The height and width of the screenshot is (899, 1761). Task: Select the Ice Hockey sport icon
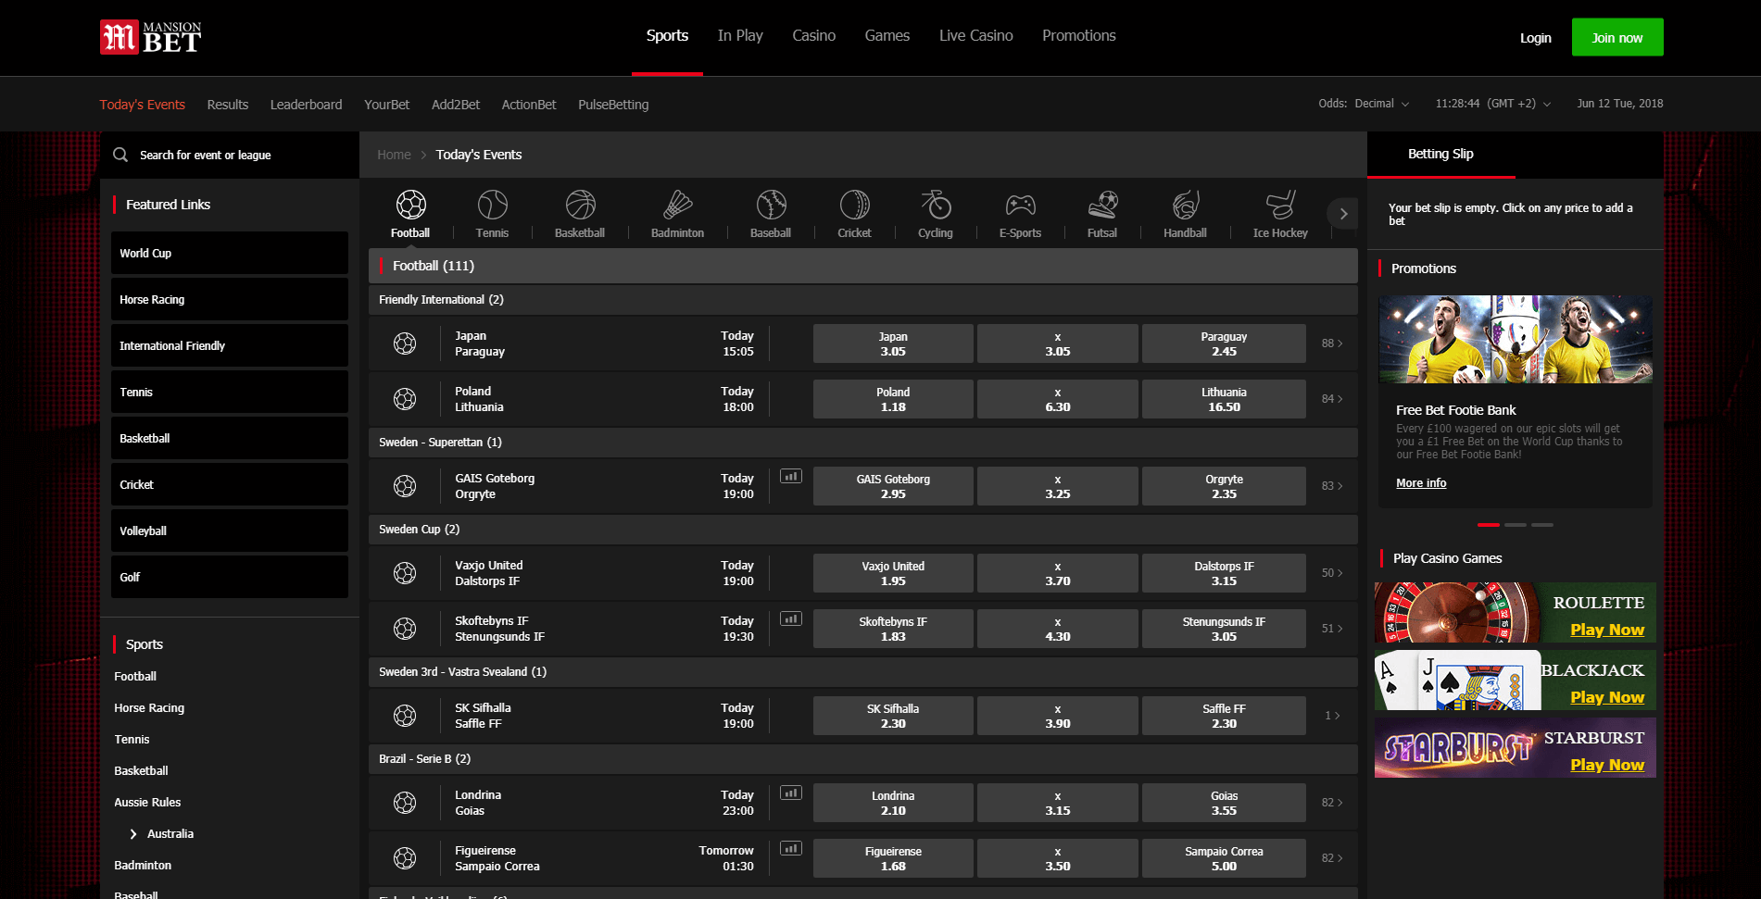[x=1280, y=205]
